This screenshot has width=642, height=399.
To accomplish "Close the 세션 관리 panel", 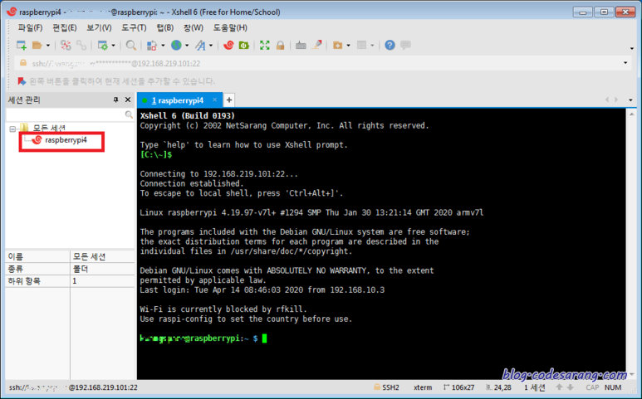I will click(x=128, y=100).
